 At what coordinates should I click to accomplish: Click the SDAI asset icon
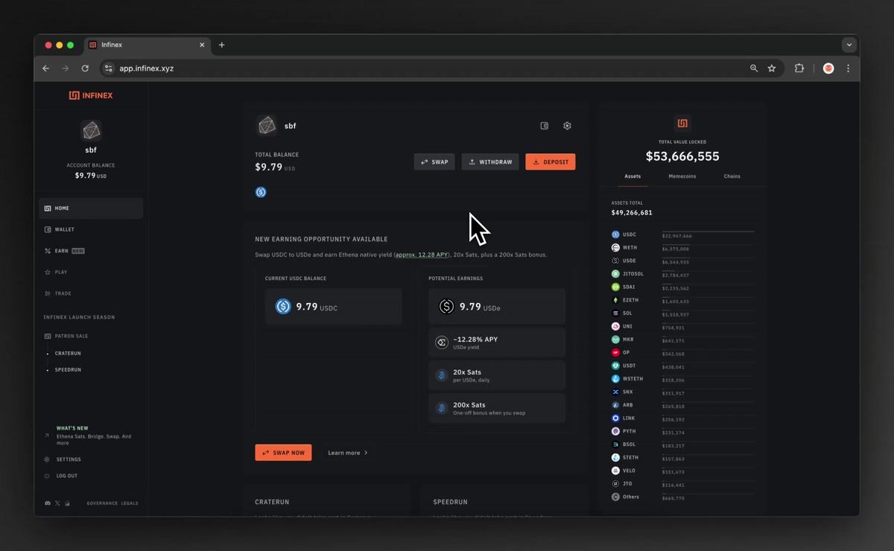click(615, 287)
